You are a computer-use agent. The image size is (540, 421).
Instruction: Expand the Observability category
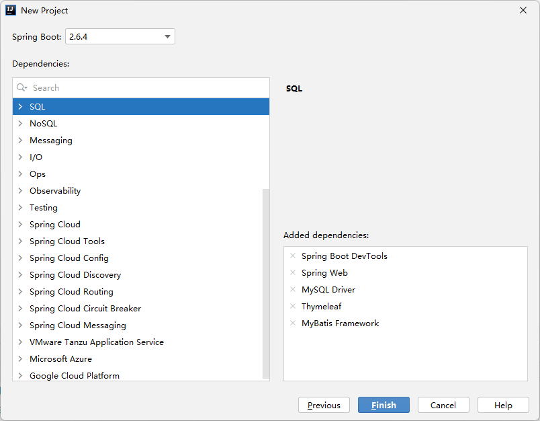[20, 191]
